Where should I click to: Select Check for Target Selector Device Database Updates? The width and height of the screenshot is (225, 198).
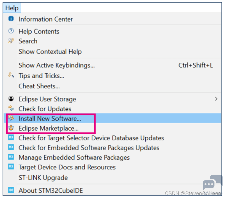point(91,138)
